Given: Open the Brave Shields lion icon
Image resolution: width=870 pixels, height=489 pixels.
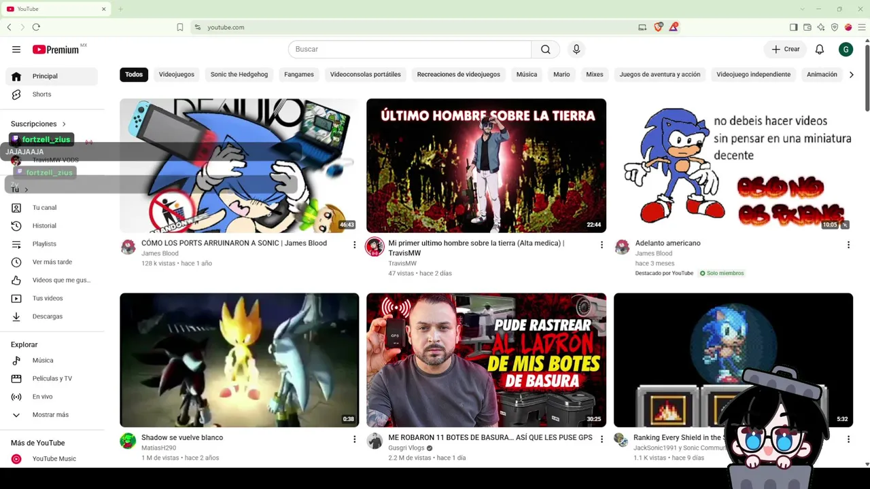Looking at the screenshot, I should (658, 27).
